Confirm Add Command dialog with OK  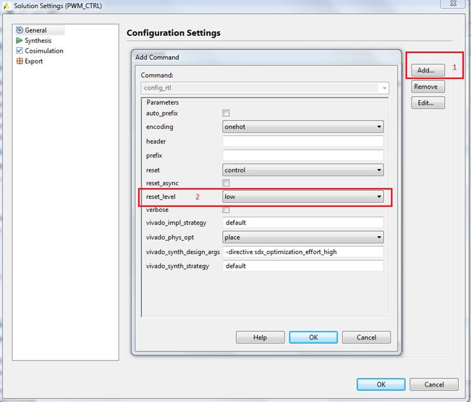pyautogui.click(x=313, y=337)
